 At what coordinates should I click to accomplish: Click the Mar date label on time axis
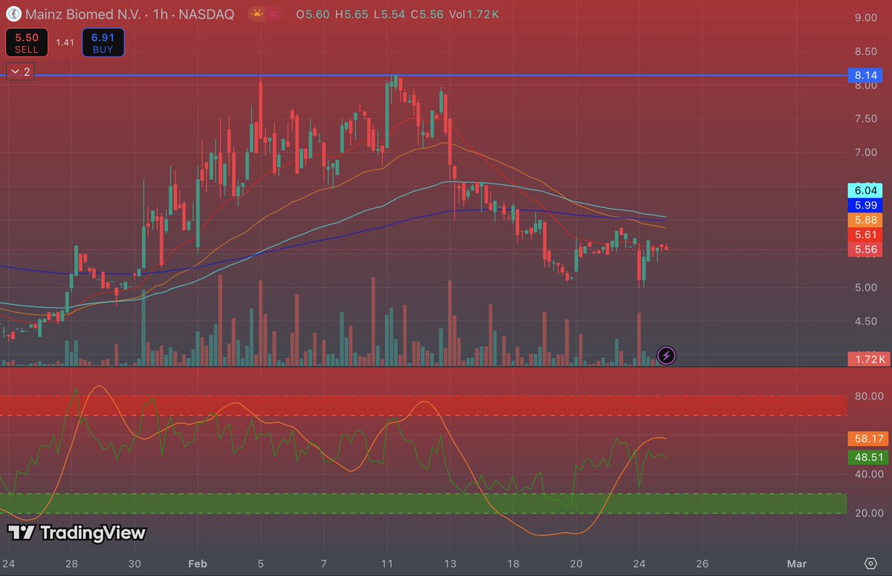pyautogui.click(x=797, y=563)
